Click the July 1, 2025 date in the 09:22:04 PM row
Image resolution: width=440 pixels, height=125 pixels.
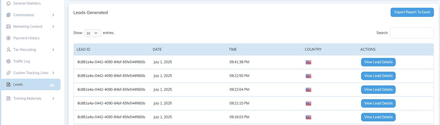[163, 90]
